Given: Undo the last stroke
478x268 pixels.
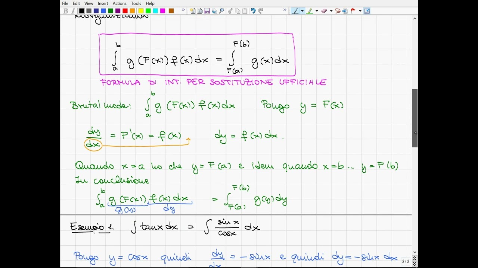Looking at the screenshot, I should 253,11.
